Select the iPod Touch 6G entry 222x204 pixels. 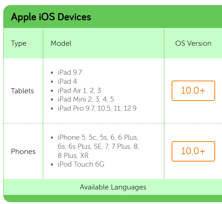[81, 164]
